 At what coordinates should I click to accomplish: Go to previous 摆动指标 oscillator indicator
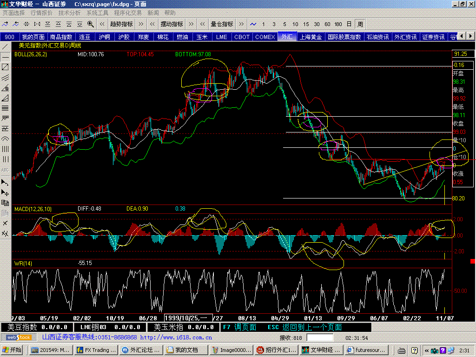152,24
